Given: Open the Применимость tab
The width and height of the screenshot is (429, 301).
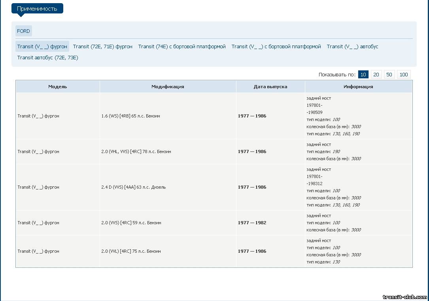Looking at the screenshot, I should click(x=37, y=8).
